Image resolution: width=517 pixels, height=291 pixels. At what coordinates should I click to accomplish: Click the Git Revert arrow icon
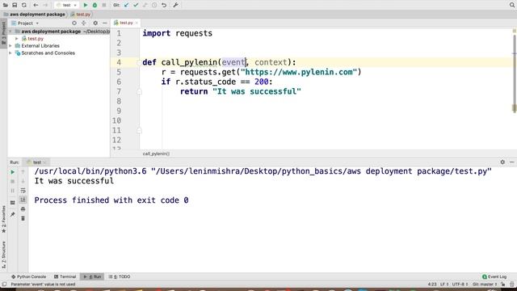(x=164, y=5)
